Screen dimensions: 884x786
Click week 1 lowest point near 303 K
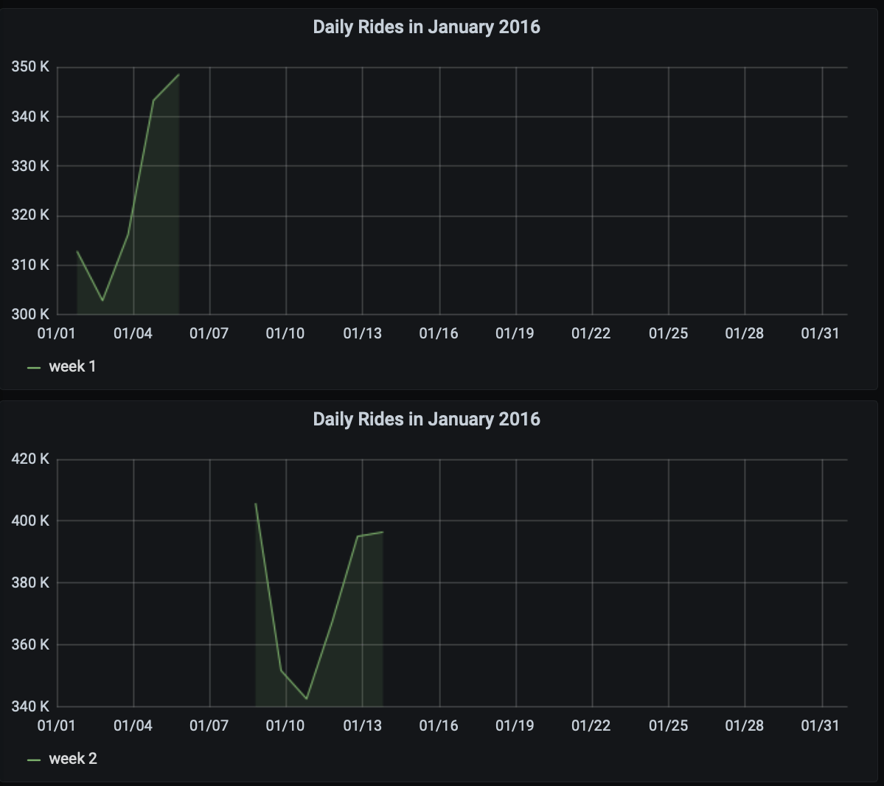102,300
